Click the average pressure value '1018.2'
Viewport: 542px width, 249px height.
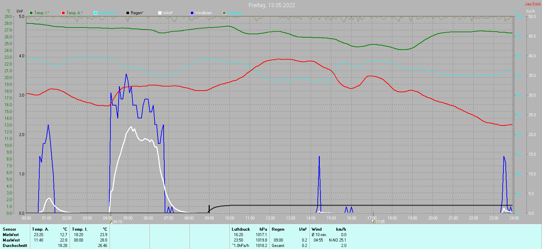[262, 246]
